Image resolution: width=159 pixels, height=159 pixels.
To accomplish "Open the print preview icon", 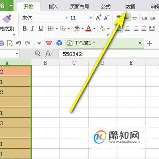I will click(x=10, y=43).
